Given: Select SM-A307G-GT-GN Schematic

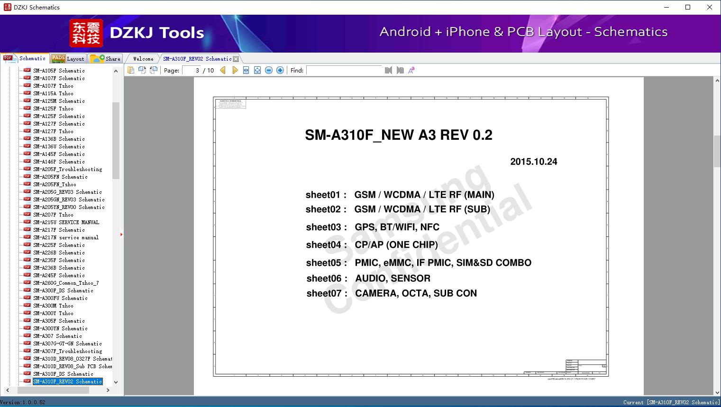Looking at the screenshot, I should (x=67, y=344).
